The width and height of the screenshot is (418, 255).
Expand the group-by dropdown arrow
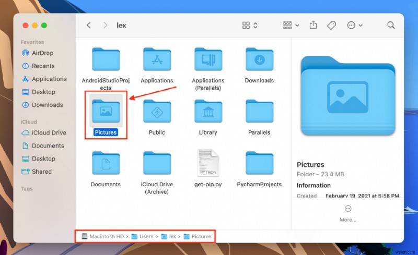coord(297,26)
